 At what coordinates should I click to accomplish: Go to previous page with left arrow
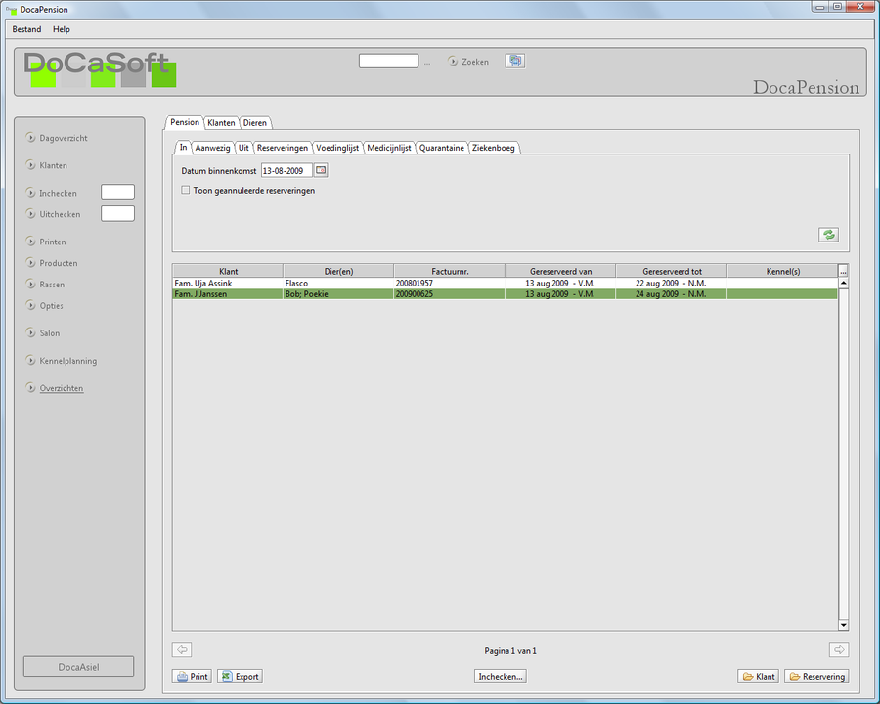point(182,649)
